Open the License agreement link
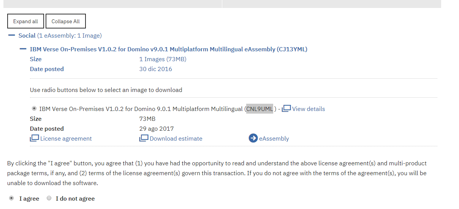Screen dimensions: 459x209 tap(66, 139)
